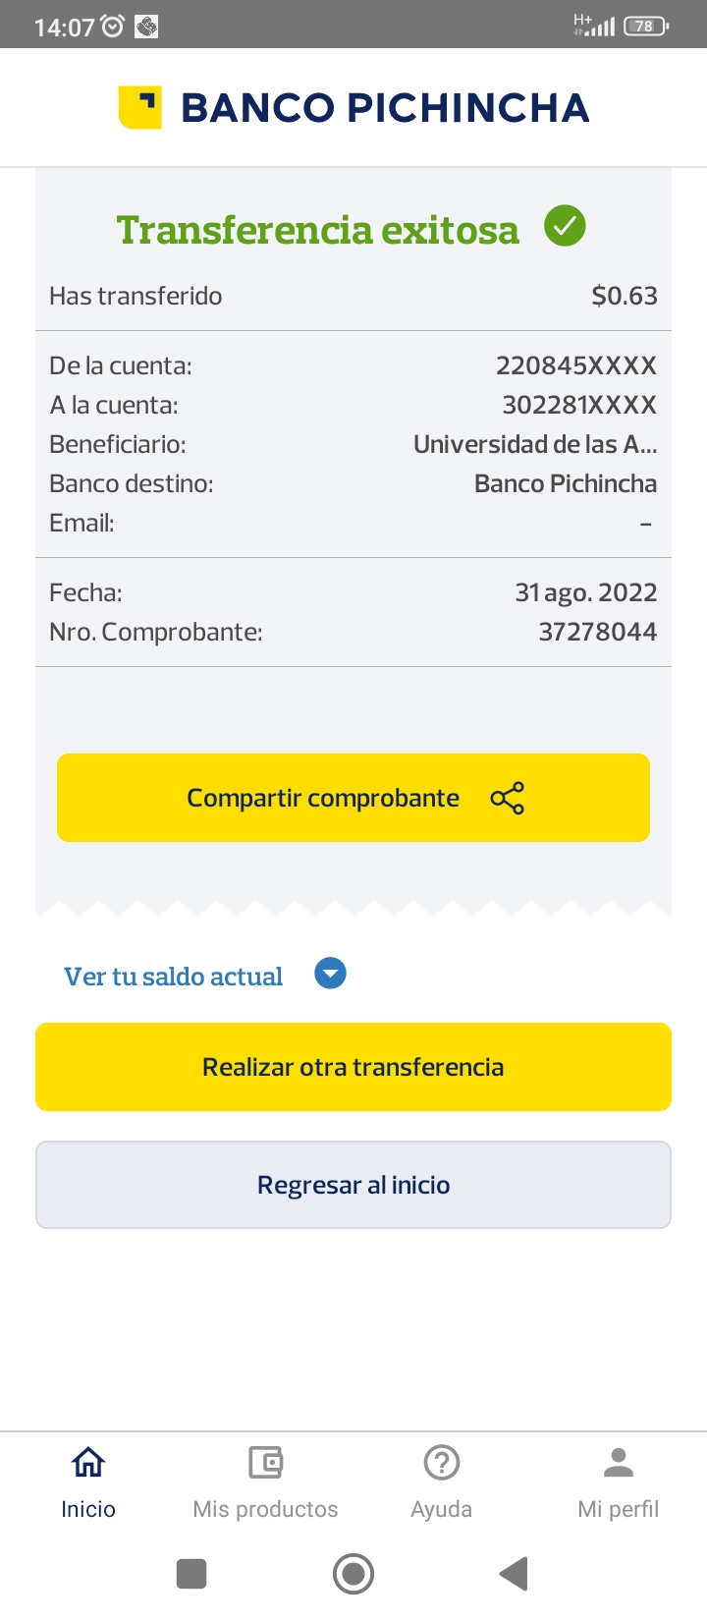The image size is (707, 1621).
Task: Click Compartir comprobante button
Action: pyautogui.click(x=324, y=798)
